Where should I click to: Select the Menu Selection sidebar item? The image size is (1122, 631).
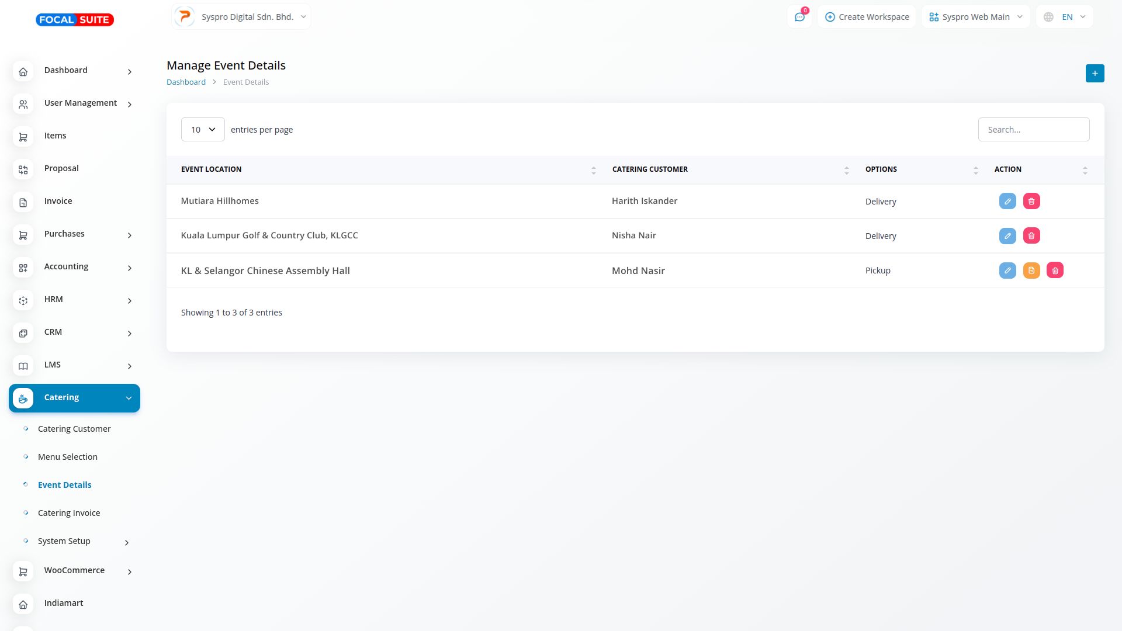68,457
